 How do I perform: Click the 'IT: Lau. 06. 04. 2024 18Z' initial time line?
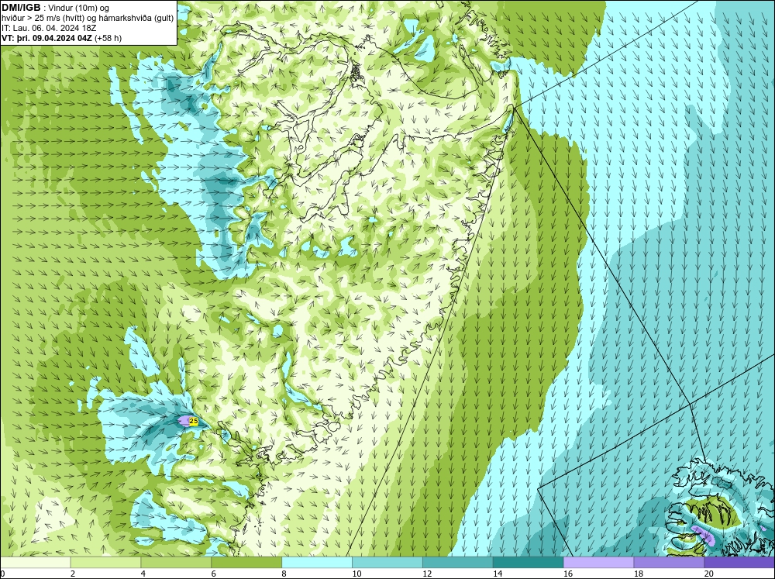(48, 28)
